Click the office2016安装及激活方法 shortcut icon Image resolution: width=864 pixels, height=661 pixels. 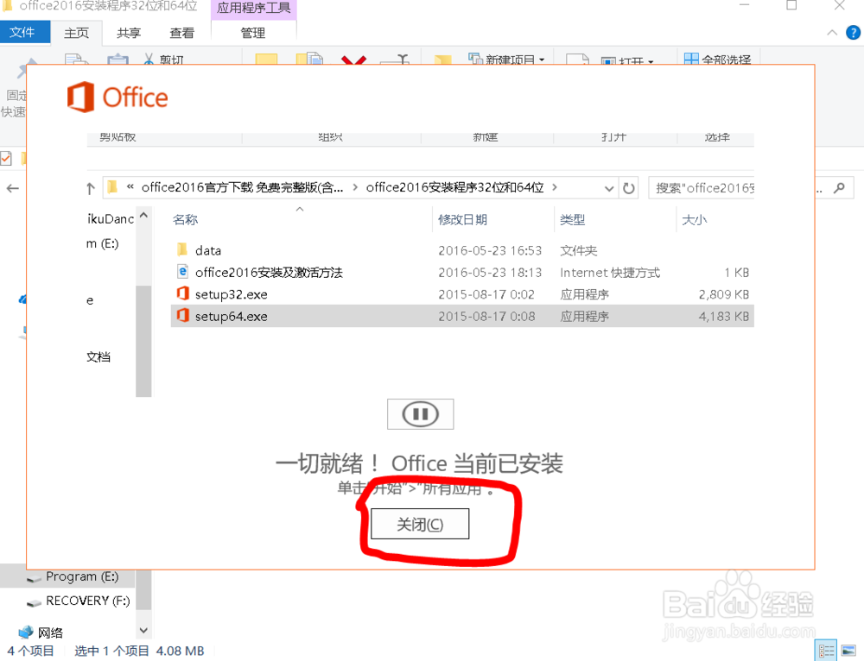tap(182, 271)
